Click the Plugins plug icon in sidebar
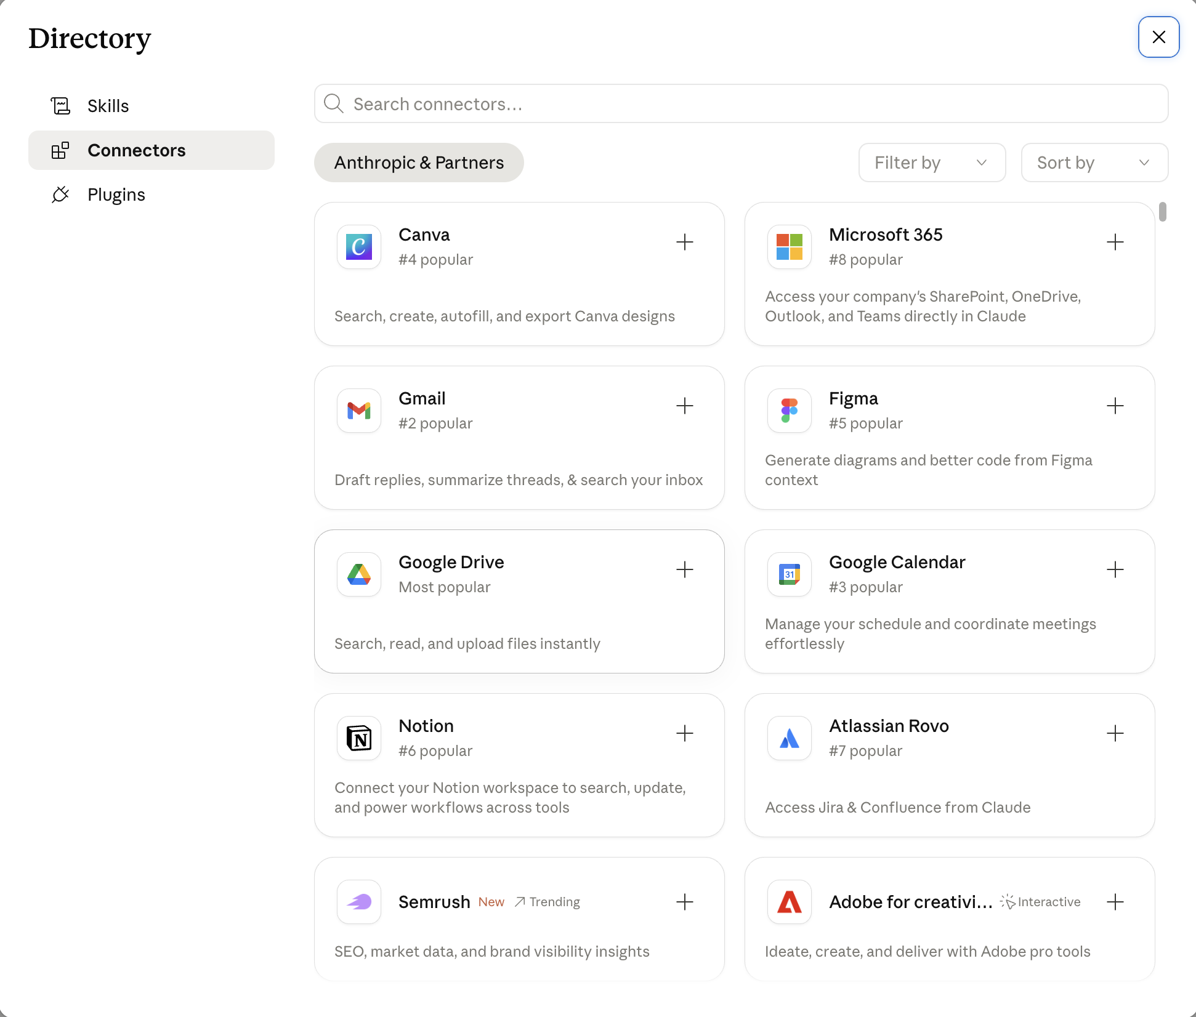Screen dimensions: 1196x1017 (60, 195)
